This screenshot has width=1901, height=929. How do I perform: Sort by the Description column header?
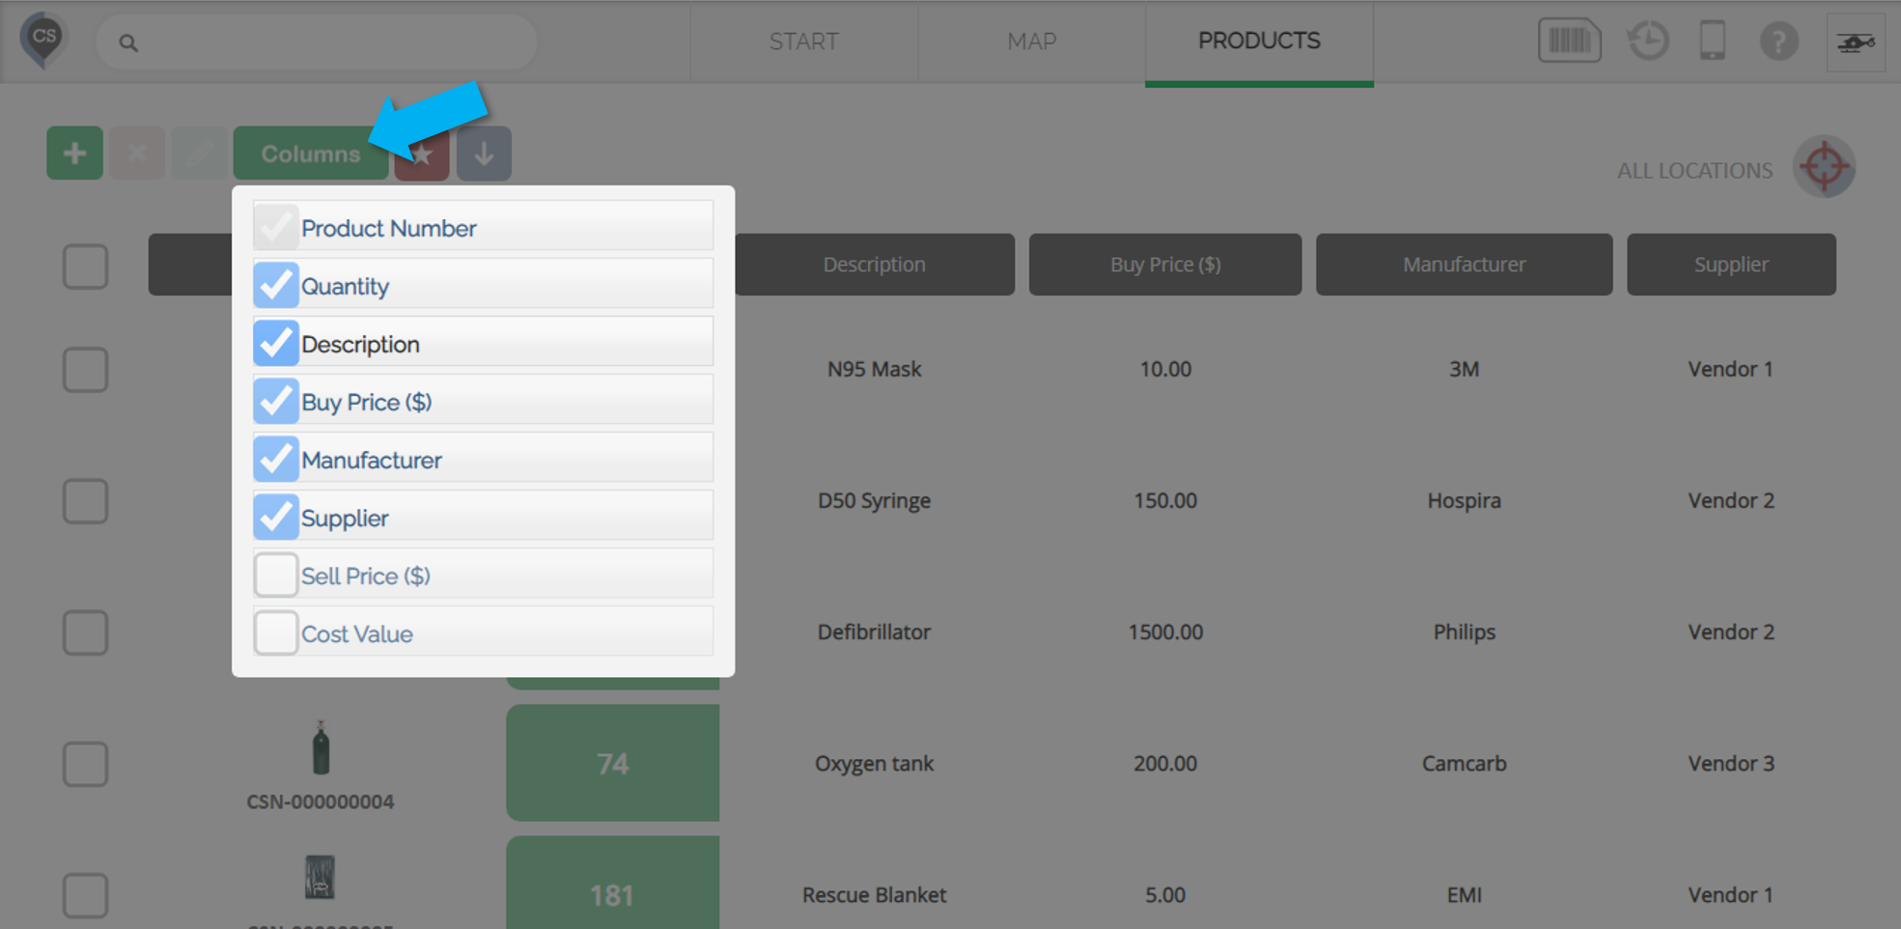(874, 264)
